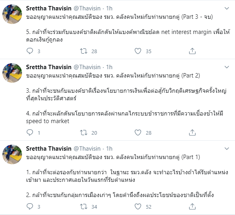Share the Part 3 tweet

point(192,51)
